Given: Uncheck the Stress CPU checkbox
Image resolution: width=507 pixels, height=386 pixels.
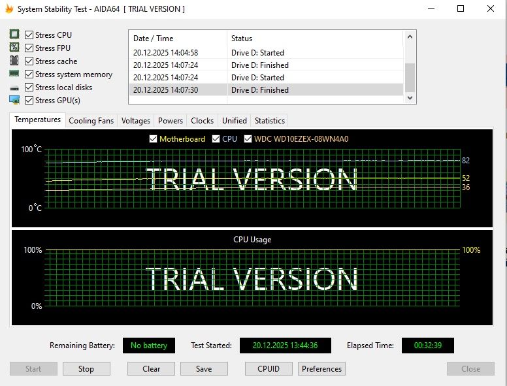Looking at the screenshot, I should (x=29, y=35).
